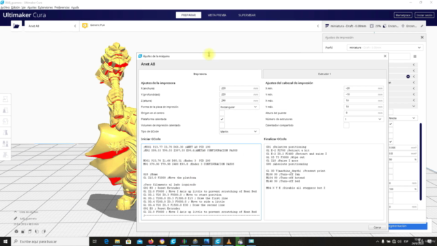437x246 pixels.
Task: Open VLC media player from the taskbar
Action: [x=229, y=241]
